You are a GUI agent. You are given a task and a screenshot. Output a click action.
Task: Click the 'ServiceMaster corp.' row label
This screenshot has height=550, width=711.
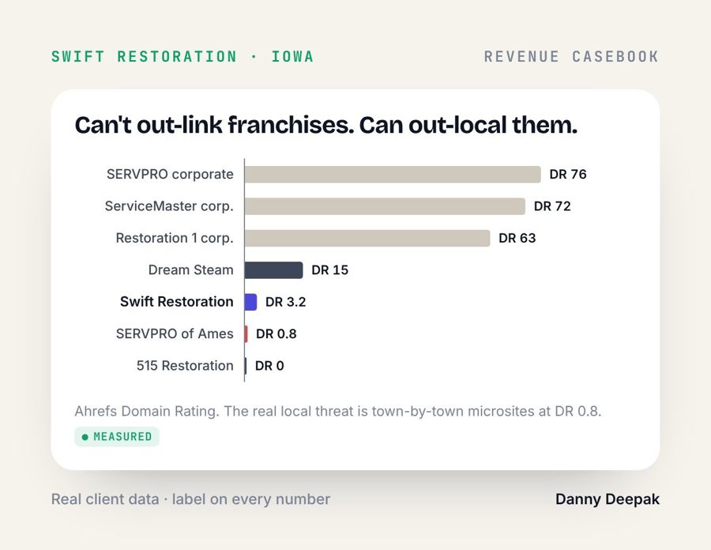[x=169, y=206]
